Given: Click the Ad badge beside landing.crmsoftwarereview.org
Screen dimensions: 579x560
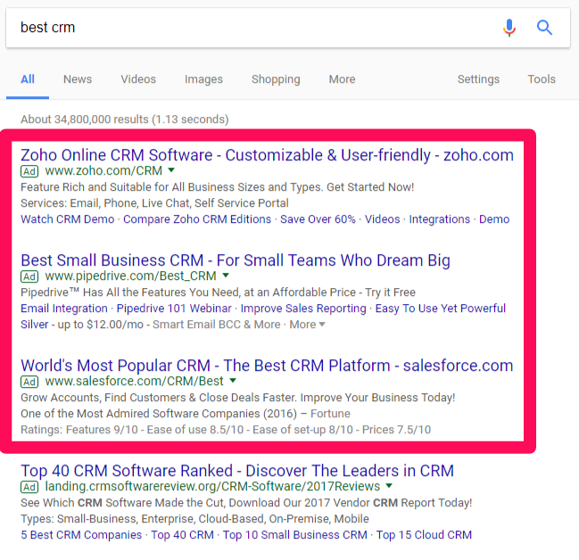Looking at the screenshot, I should click(29, 487).
